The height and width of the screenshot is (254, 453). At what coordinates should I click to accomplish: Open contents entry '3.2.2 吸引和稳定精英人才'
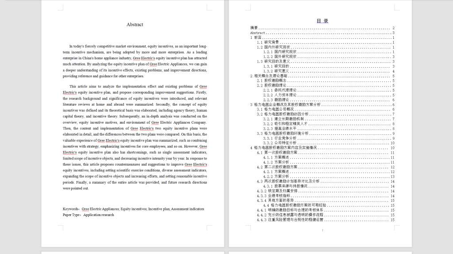(329, 124)
